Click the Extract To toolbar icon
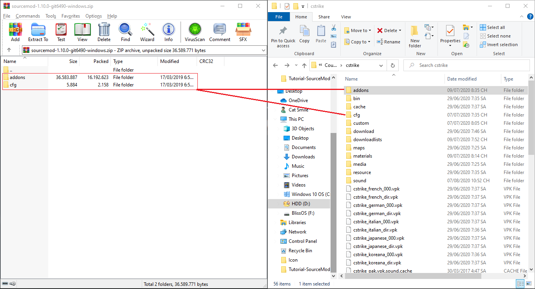 coord(38,32)
